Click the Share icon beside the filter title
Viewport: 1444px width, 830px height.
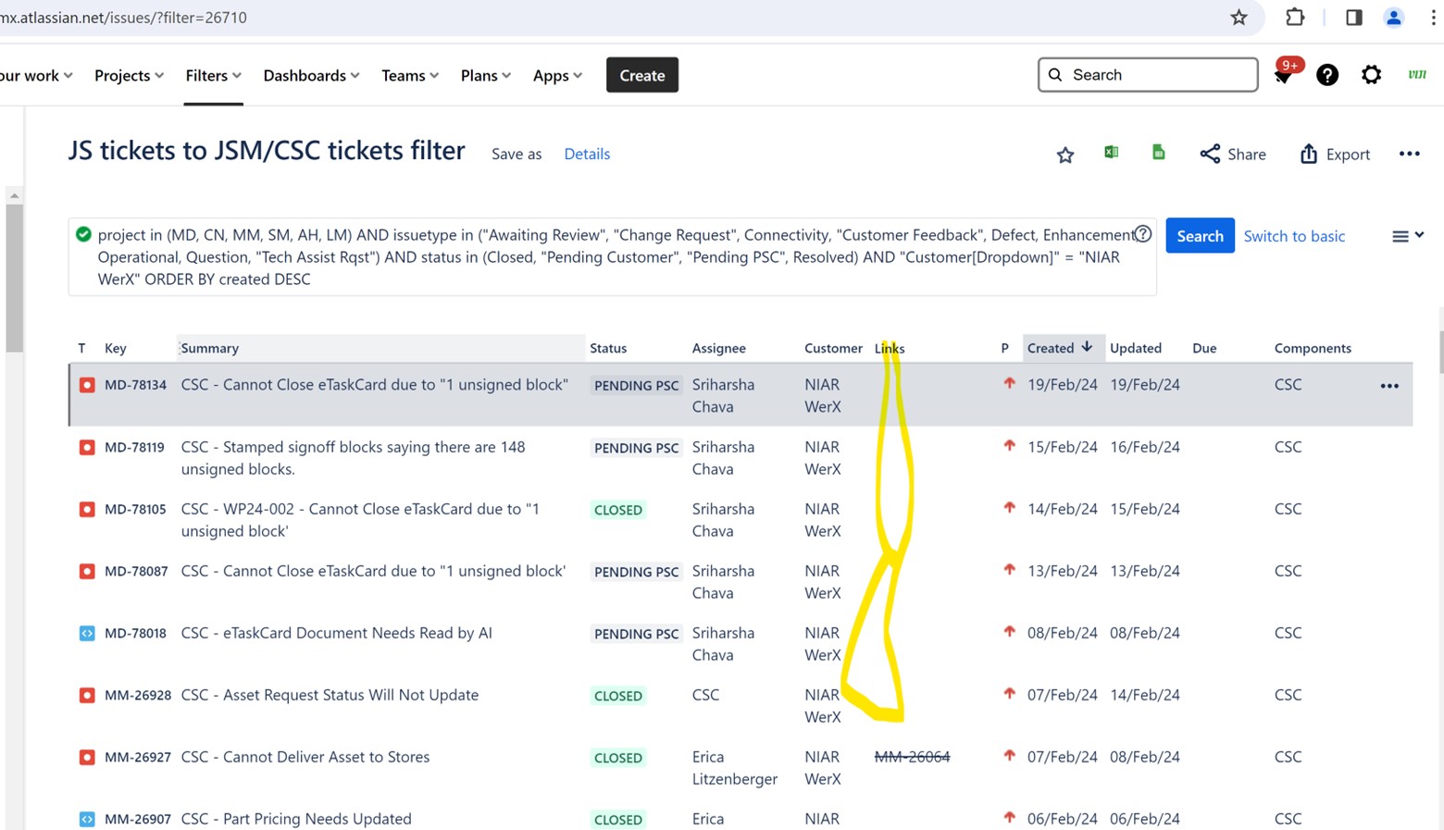coord(1209,154)
